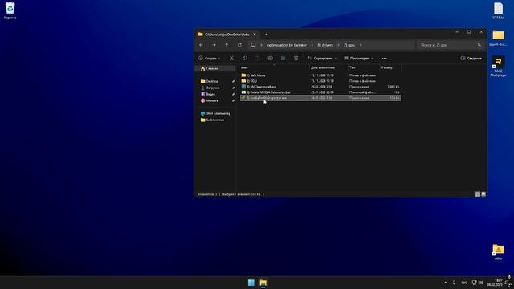Expand chevron after '2) gpu' breadcrumb
Image resolution: width=514 pixels, height=289 pixels.
[361, 45]
